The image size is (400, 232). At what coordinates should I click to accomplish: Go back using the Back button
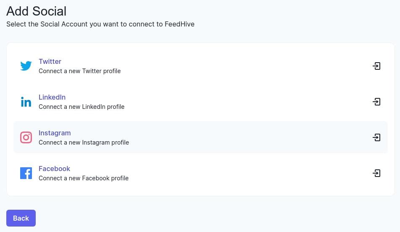[21, 218]
